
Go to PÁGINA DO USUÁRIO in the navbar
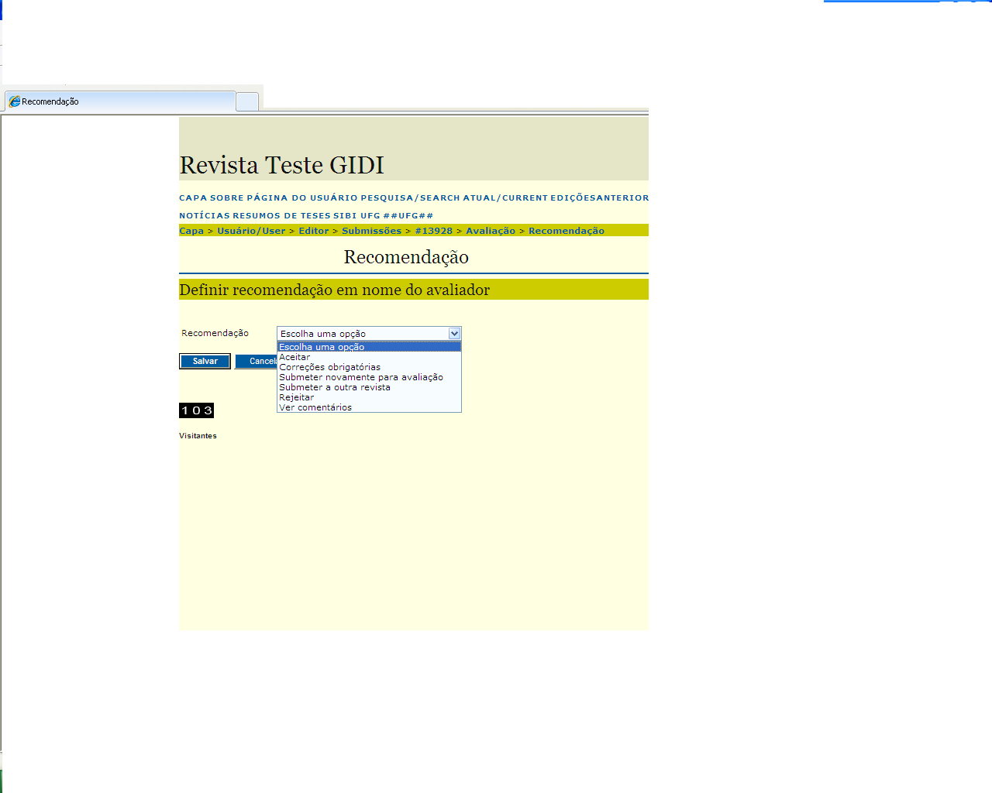coord(302,198)
